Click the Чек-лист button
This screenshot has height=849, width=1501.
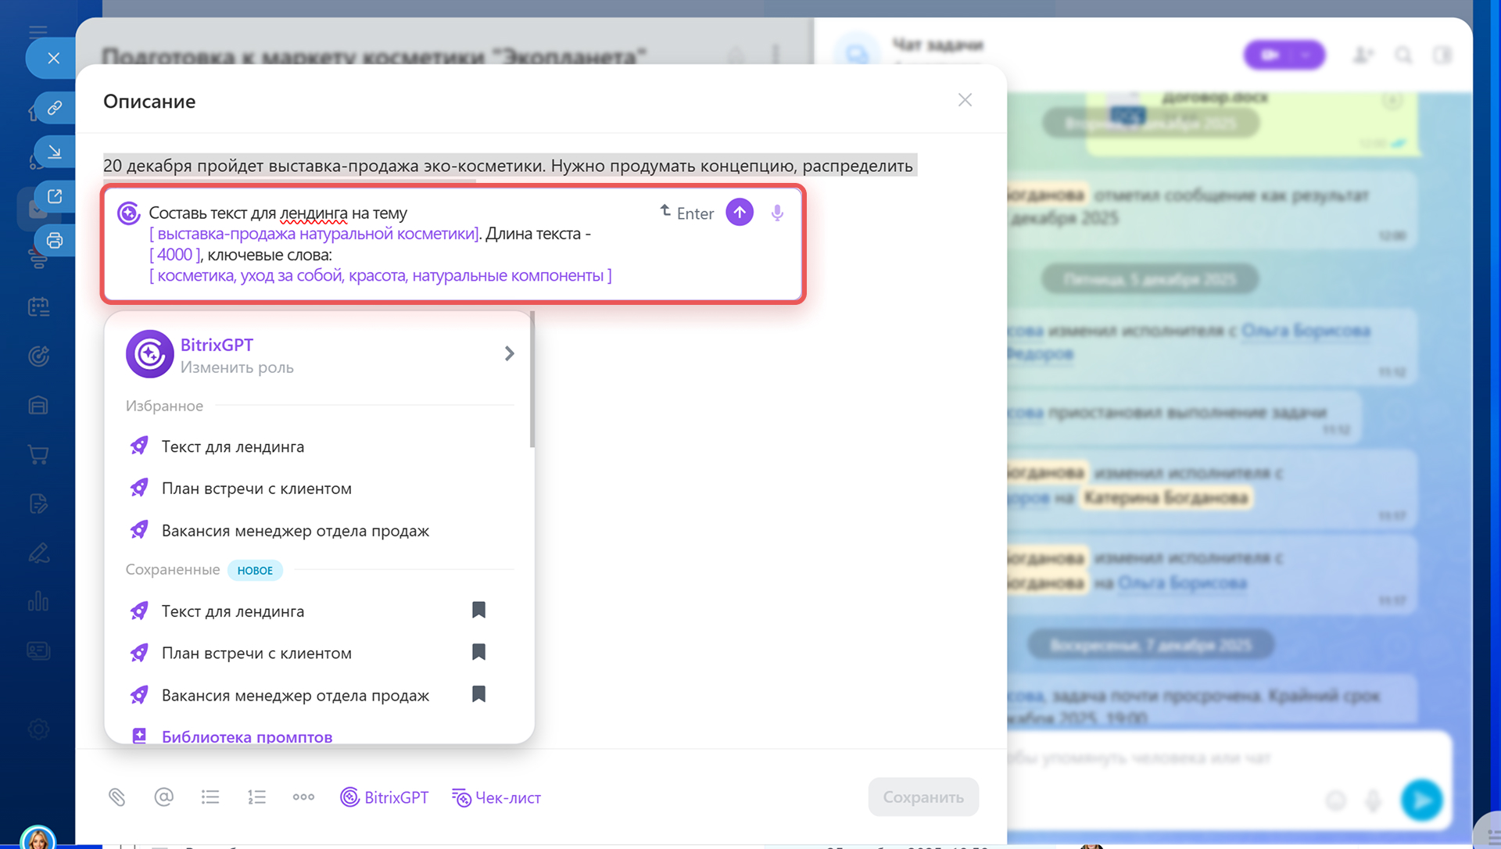pos(496,797)
